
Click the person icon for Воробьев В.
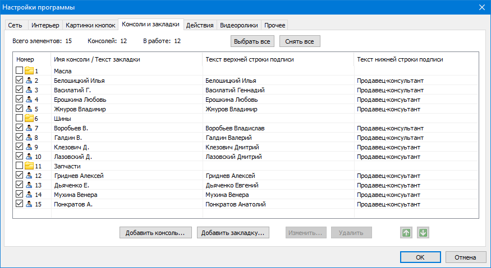[29, 128]
